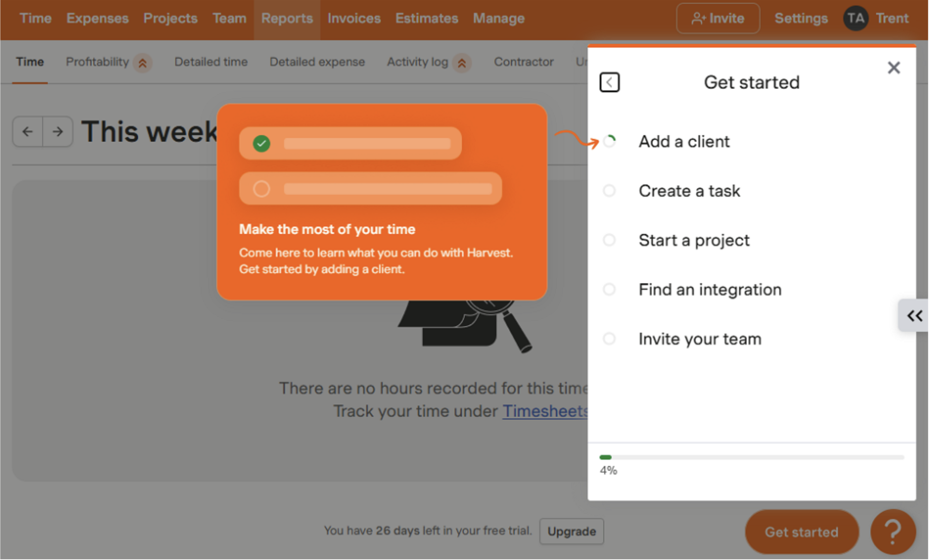
Task: Click the previous week arrow
Action: (27, 131)
